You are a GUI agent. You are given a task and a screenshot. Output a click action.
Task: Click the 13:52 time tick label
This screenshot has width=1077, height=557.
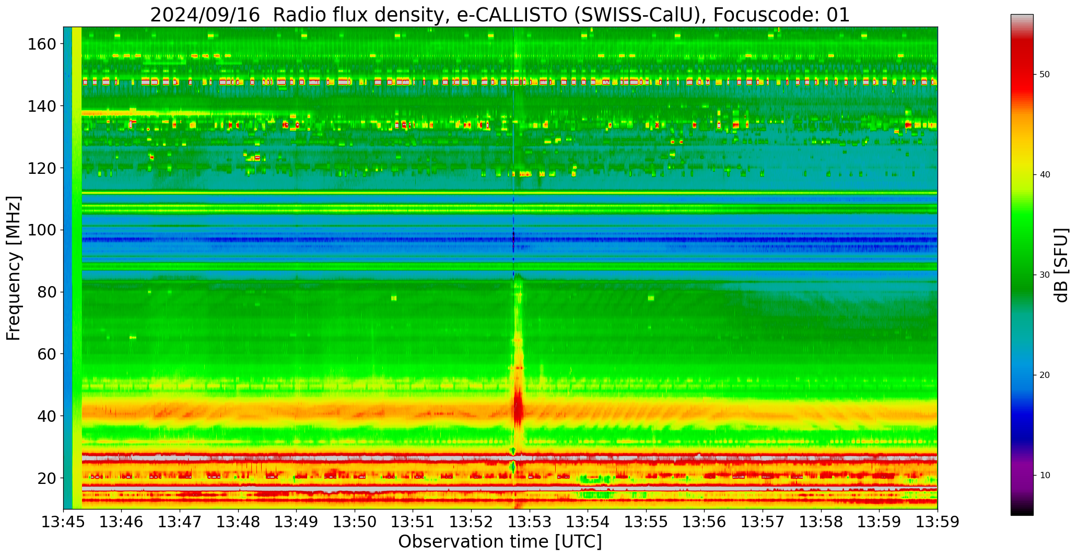click(471, 523)
